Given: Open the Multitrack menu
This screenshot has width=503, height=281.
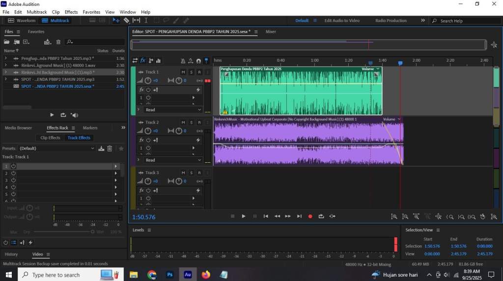Looking at the screenshot, I should (37, 12).
